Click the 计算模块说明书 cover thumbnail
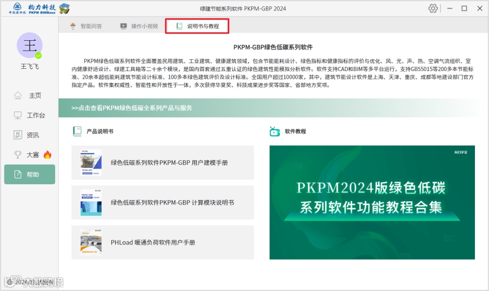Image resolution: width=489 pixels, height=291 pixels. click(91, 202)
